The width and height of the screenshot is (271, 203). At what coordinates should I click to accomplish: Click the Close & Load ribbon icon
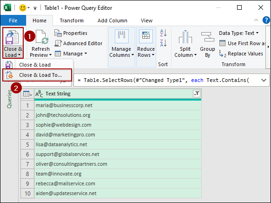[x=12, y=37]
